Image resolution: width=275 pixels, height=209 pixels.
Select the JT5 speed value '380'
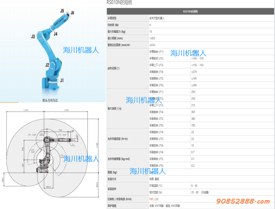(193, 119)
